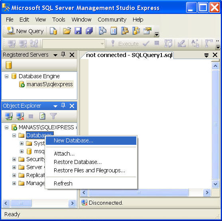
Task: Click the query editor scroll up arrow
Action: click(x=215, y=66)
